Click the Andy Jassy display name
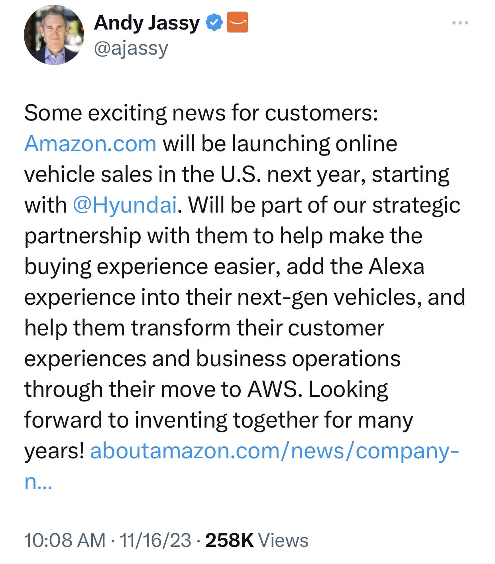 coord(147,23)
